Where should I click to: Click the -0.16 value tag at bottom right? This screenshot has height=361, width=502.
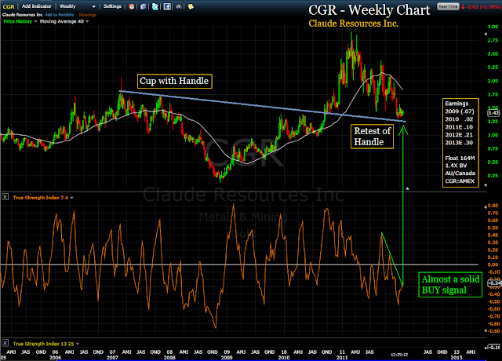coord(494,347)
